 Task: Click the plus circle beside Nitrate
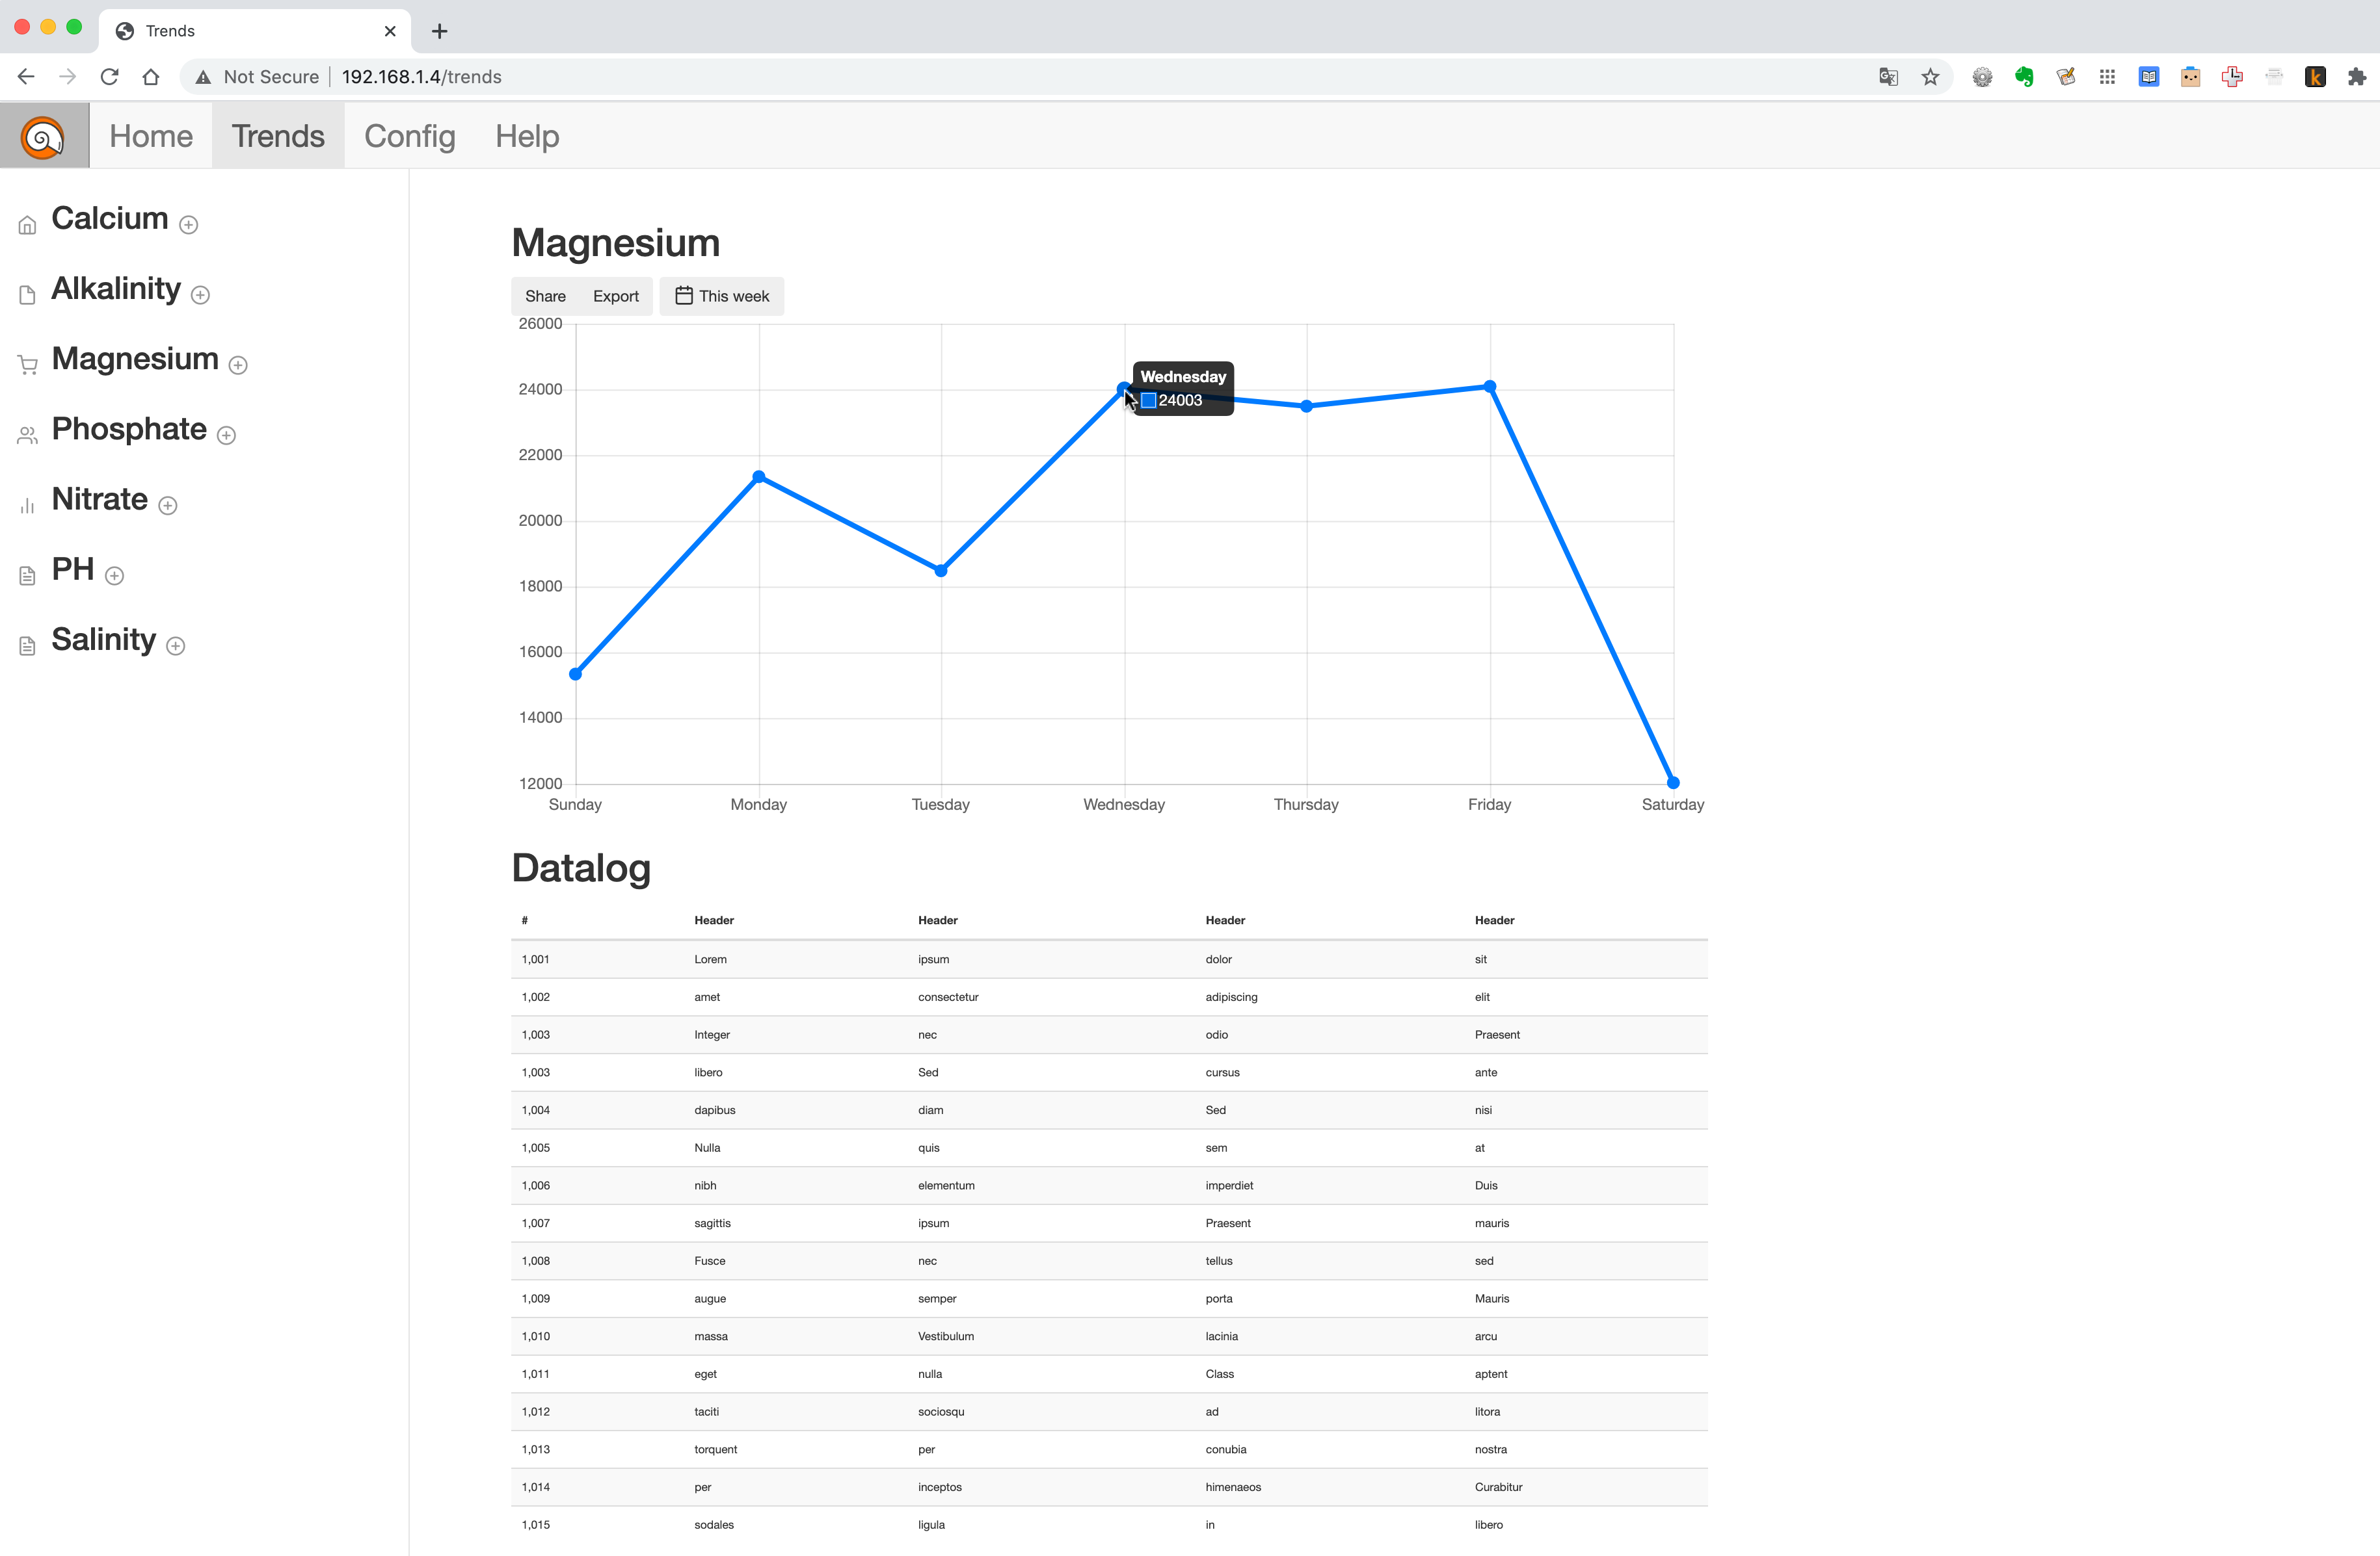point(168,506)
